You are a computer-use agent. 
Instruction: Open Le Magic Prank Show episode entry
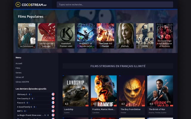(x=36, y=115)
